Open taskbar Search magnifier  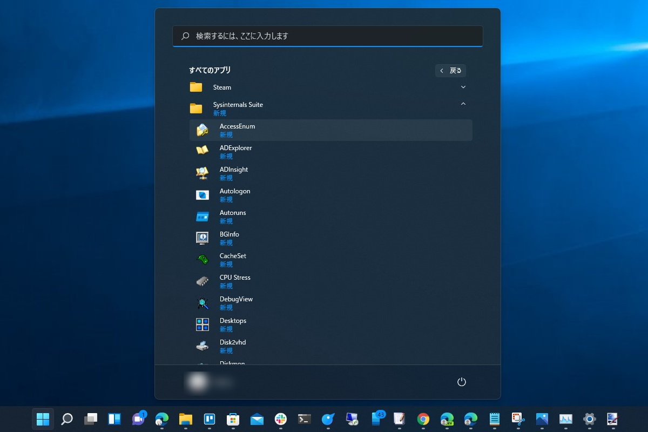click(x=67, y=419)
